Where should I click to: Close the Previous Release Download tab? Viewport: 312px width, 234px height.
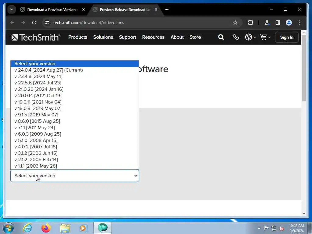pos(156,9)
